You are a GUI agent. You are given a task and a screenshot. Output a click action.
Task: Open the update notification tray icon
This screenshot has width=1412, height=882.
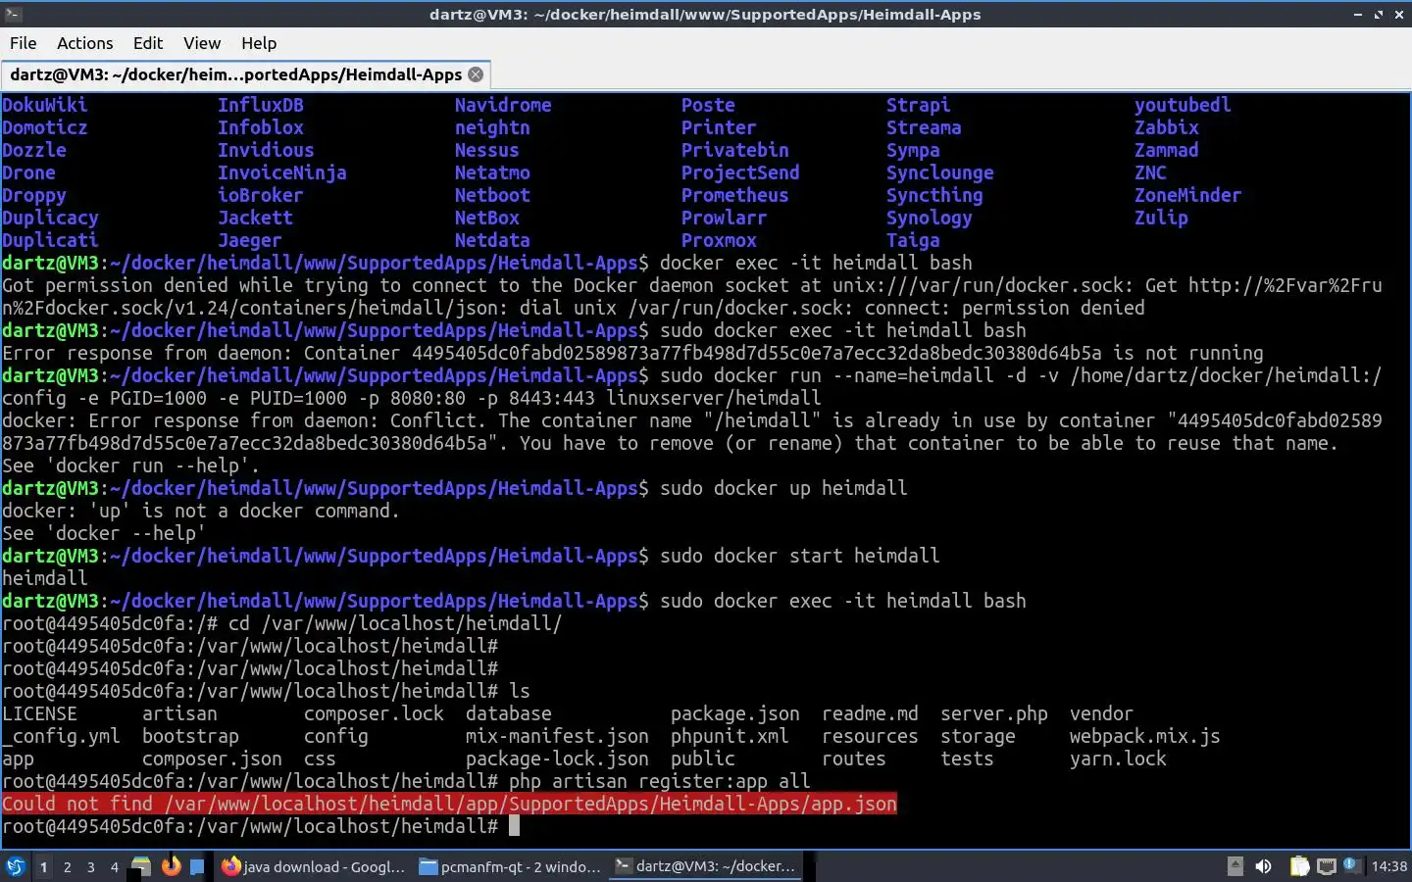(1351, 865)
